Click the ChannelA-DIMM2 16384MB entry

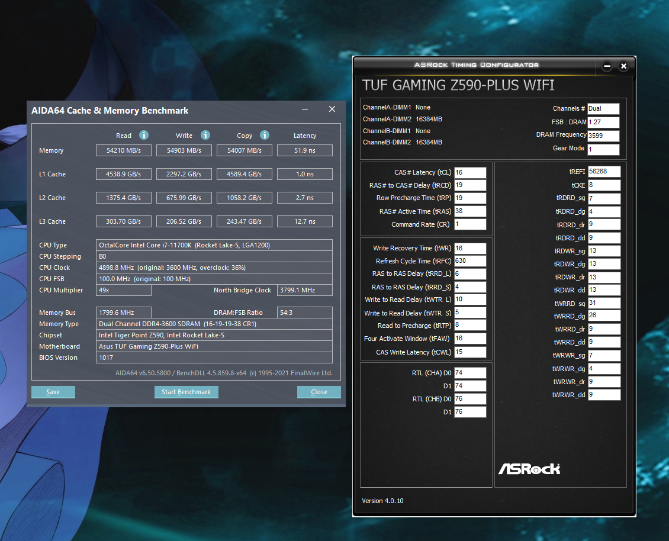pyautogui.click(x=403, y=119)
